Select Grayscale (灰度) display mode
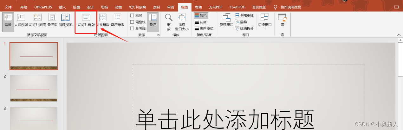This screenshot has width=403, height=130. [201, 22]
